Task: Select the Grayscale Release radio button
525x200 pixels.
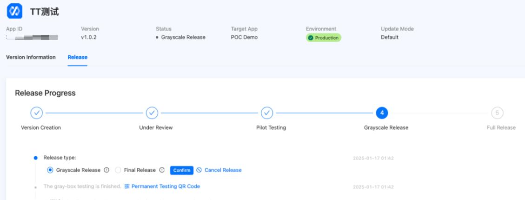Action: 50,170
